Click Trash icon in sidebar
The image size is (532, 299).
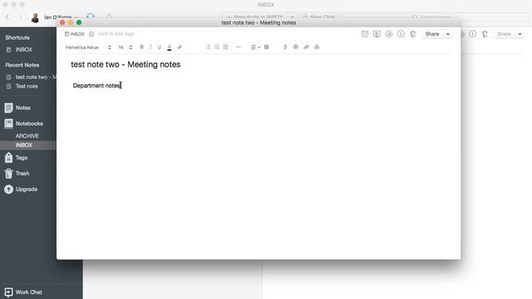(9, 174)
